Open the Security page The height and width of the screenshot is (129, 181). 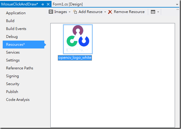pos(13,84)
